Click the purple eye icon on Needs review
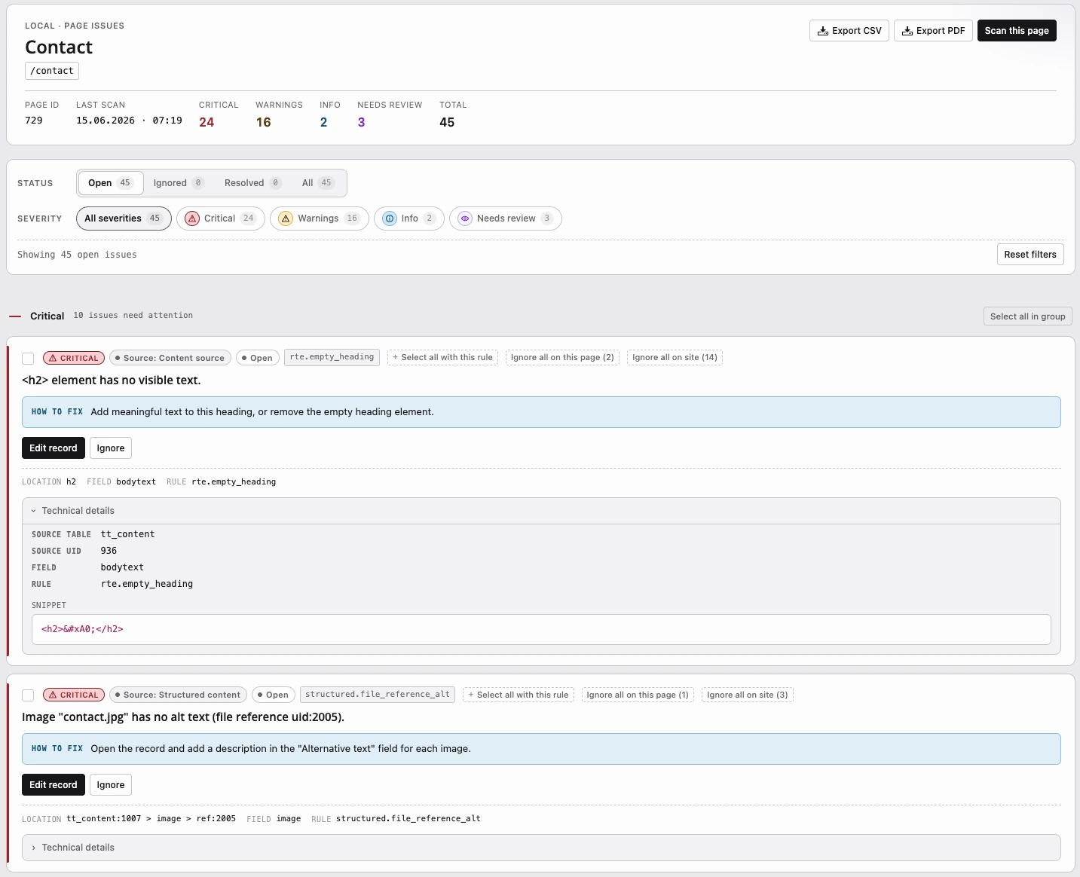The height and width of the screenshot is (877, 1080). 465,218
